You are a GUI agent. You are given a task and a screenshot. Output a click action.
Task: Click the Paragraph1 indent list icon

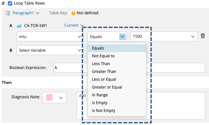pyautogui.click(x=8, y=13)
